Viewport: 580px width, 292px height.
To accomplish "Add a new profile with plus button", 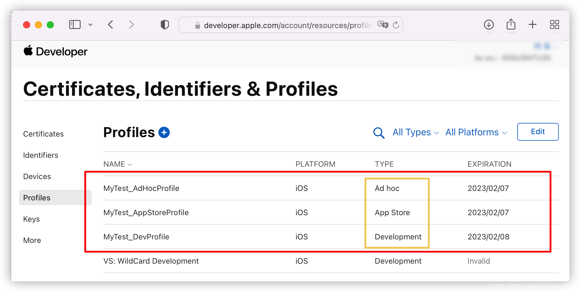I will 164,132.
